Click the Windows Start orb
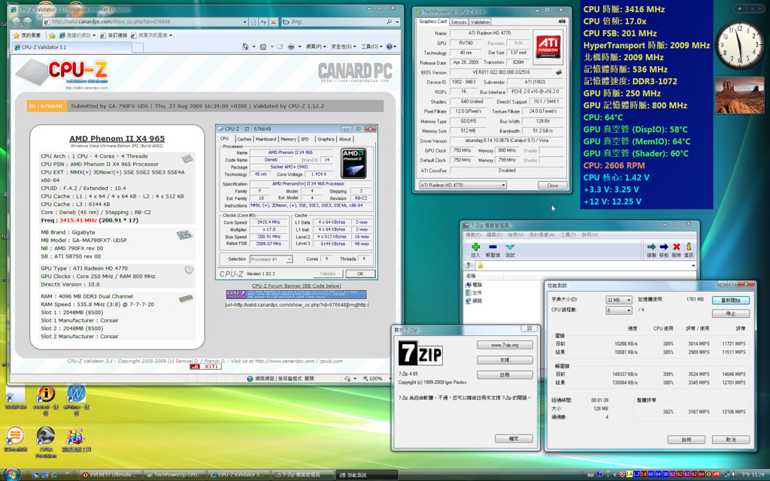The width and height of the screenshot is (770, 481). (11, 474)
